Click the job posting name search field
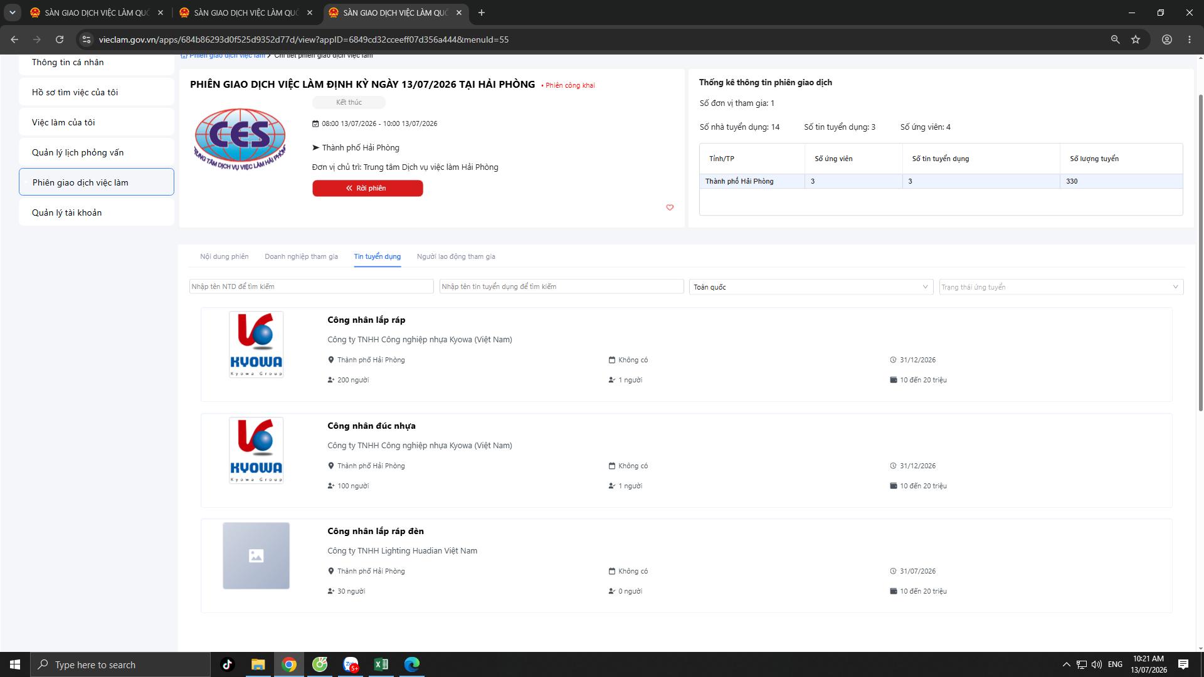 [561, 286]
